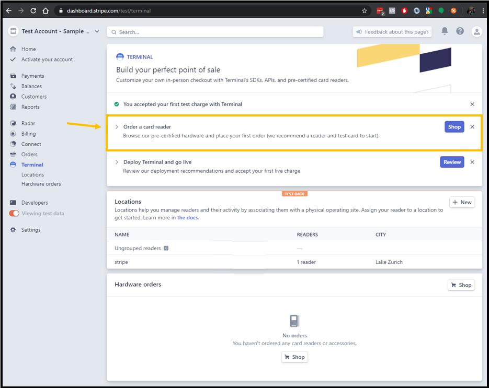This screenshot has height=388, width=489.
Task: Click the Lake Zurich city cell
Action: coord(389,262)
